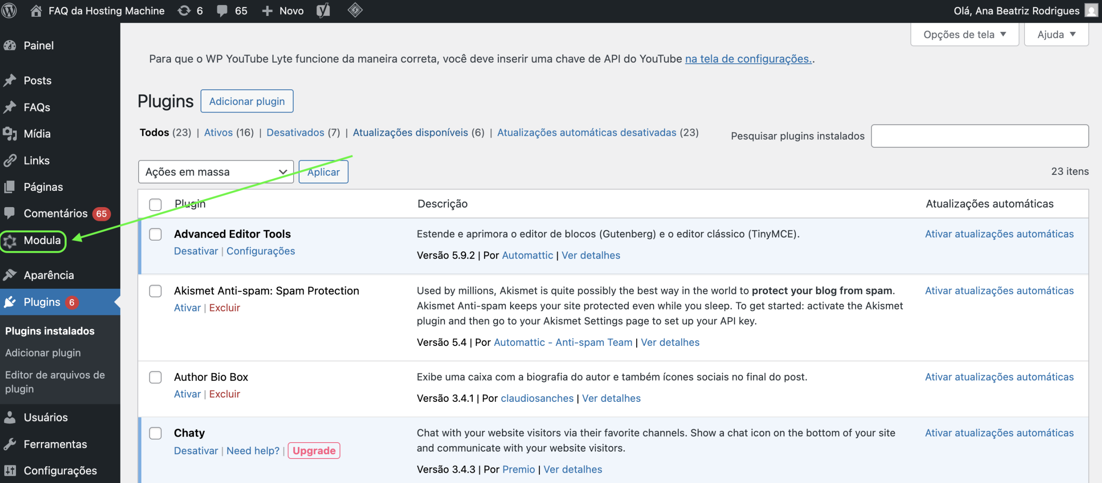Click the plus icon beside Novo
This screenshot has width=1102, height=483.
pos(267,11)
